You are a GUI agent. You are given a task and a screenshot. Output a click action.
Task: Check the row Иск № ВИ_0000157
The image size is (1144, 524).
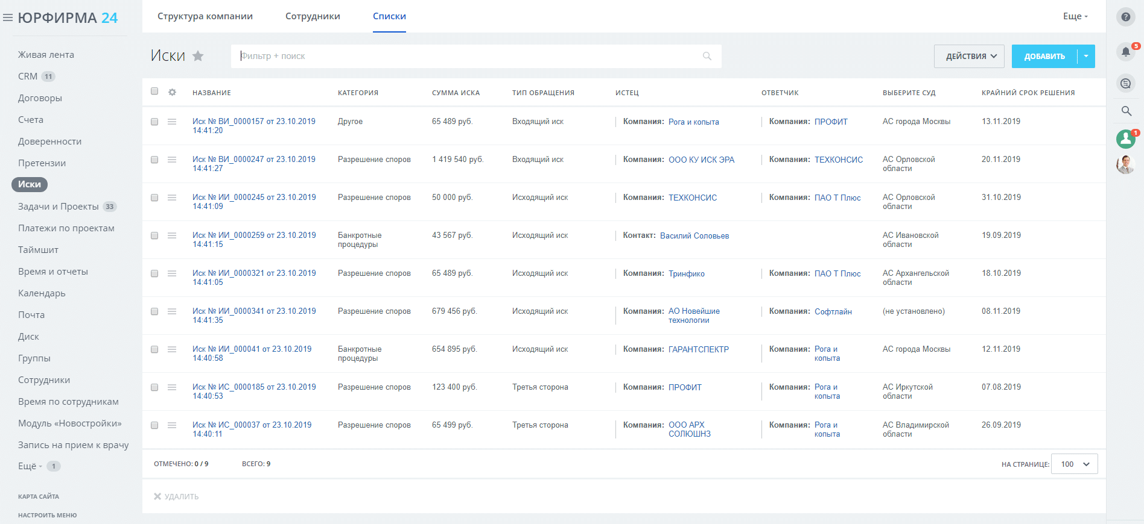tap(154, 122)
